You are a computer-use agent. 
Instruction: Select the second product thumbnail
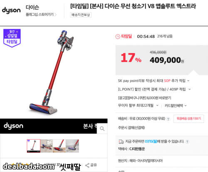click(x=47, y=146)
